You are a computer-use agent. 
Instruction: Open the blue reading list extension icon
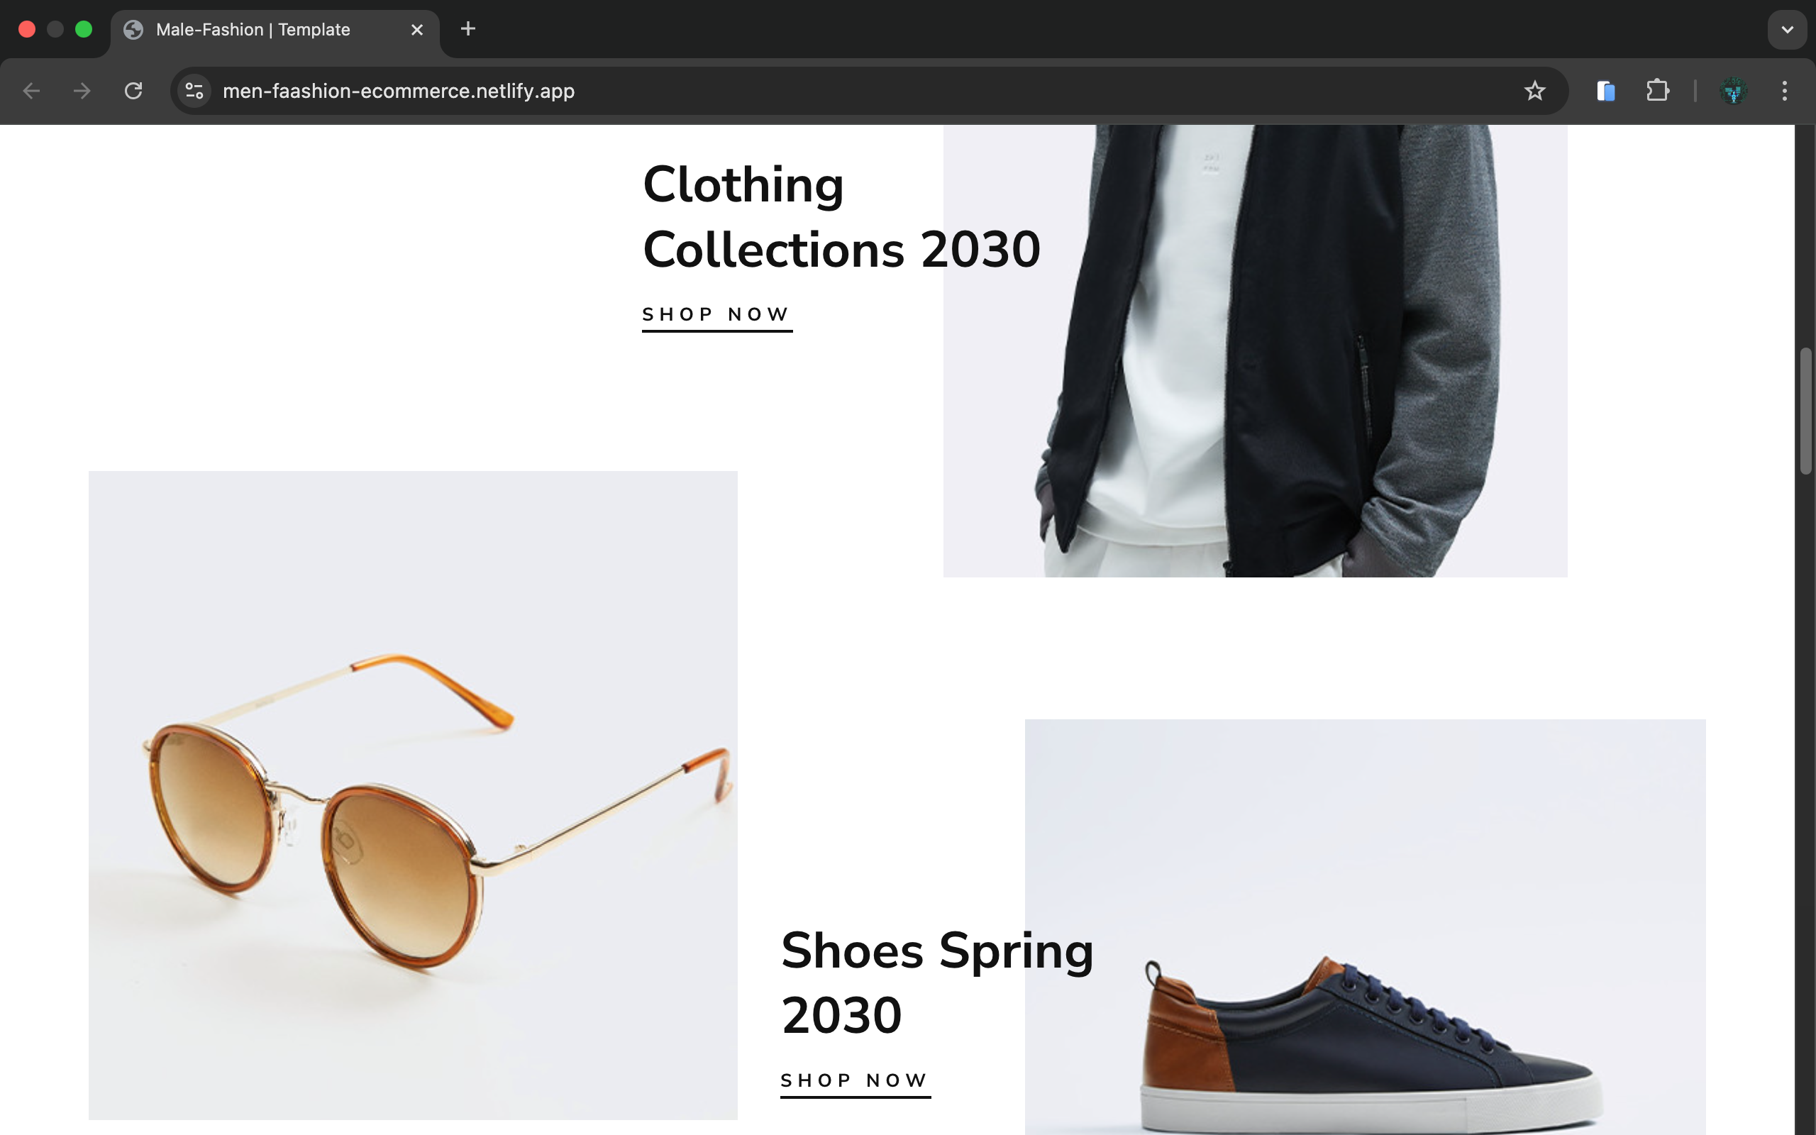tap(1606, 91)
